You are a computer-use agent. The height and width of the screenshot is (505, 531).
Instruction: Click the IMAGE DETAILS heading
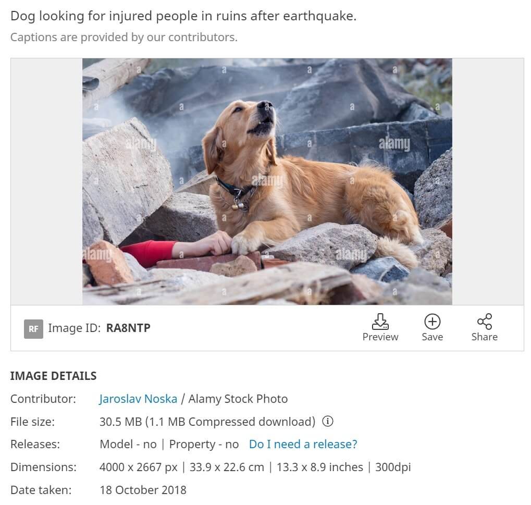point(53,376)
